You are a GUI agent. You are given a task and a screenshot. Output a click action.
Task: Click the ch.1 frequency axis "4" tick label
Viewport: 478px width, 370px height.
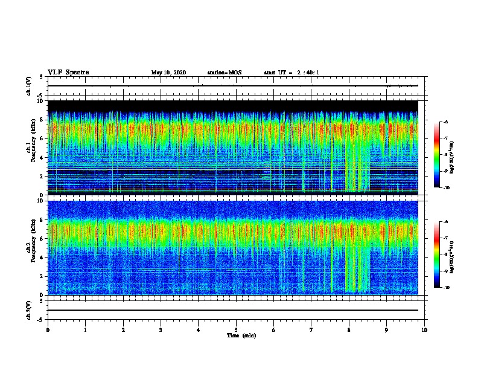42,158
